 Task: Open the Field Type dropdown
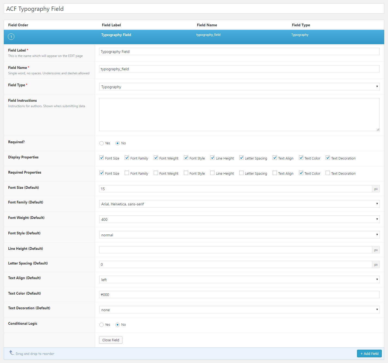coord(239,87)
